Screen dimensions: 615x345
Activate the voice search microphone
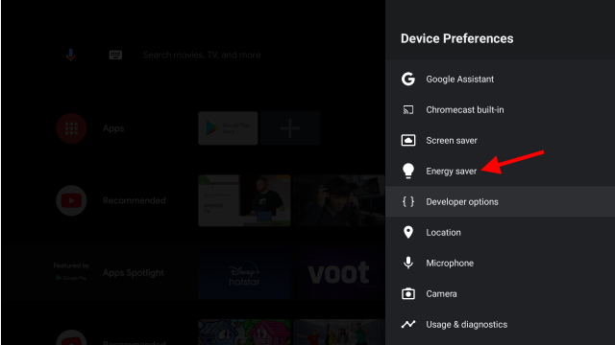pos(70,55)
